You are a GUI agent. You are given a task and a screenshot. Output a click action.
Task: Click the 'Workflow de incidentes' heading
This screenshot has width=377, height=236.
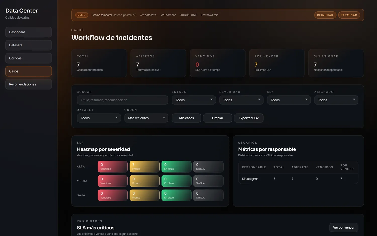click(x=112, y=38)
